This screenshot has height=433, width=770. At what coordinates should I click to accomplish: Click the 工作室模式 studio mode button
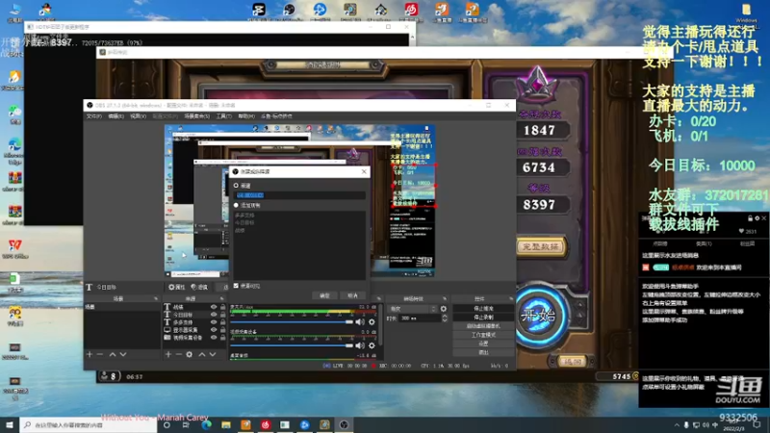(483, 335)
